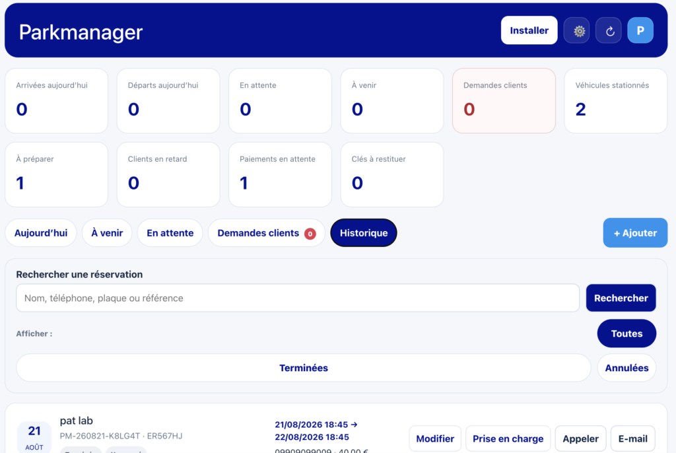Open settings via the gear icon
Viewport: 676px width, 453px height.
pos(576,30)
